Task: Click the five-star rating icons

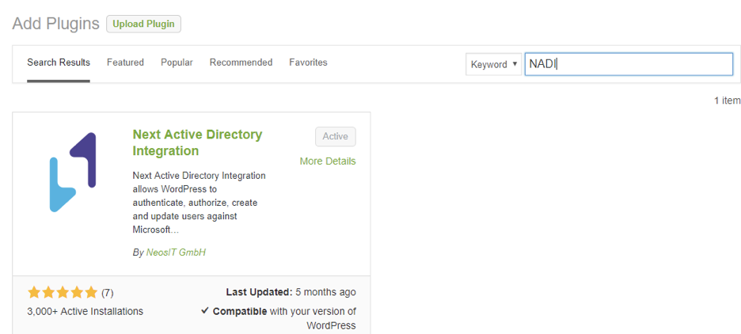Action: pyautogui.click(x=63, y=293)
